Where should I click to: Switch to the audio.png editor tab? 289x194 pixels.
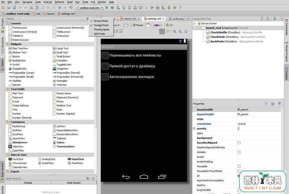click(177, 19)
